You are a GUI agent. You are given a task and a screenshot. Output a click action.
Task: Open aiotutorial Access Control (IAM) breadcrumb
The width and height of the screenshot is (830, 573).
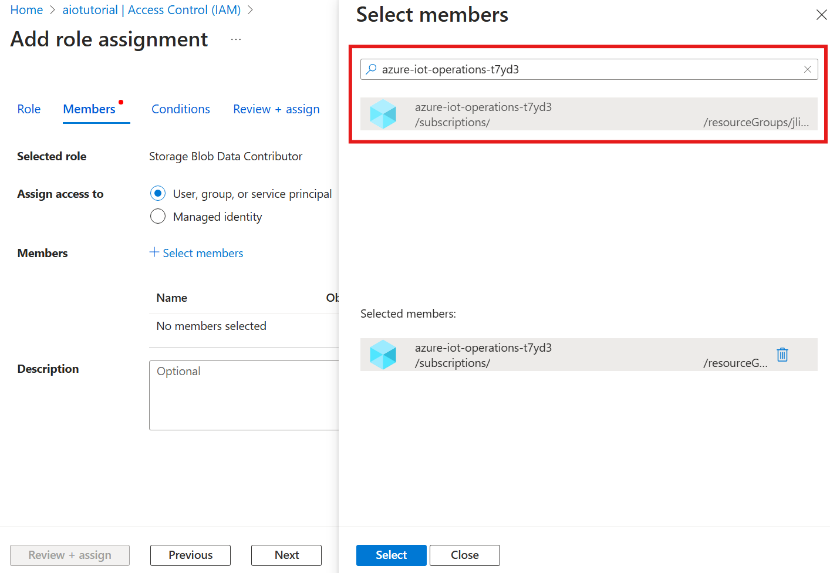coord(151,10)
